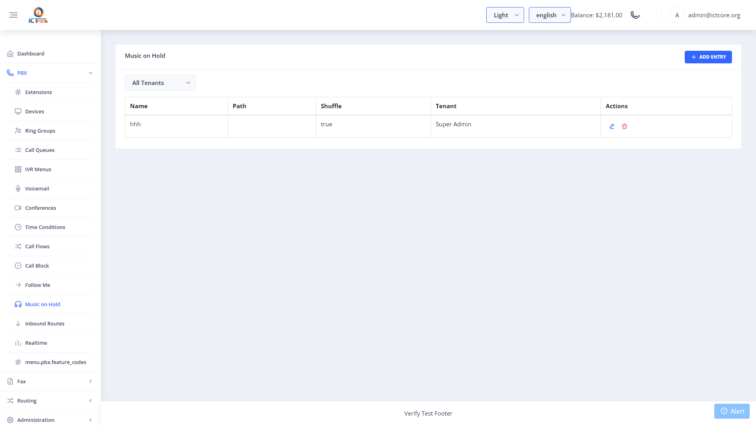Screen dimensions: 756x425
Task: Click the Realtime bar chart icon
Action: point(18,343)
